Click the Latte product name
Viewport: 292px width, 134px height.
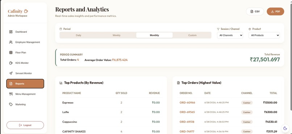coord(66,112)
